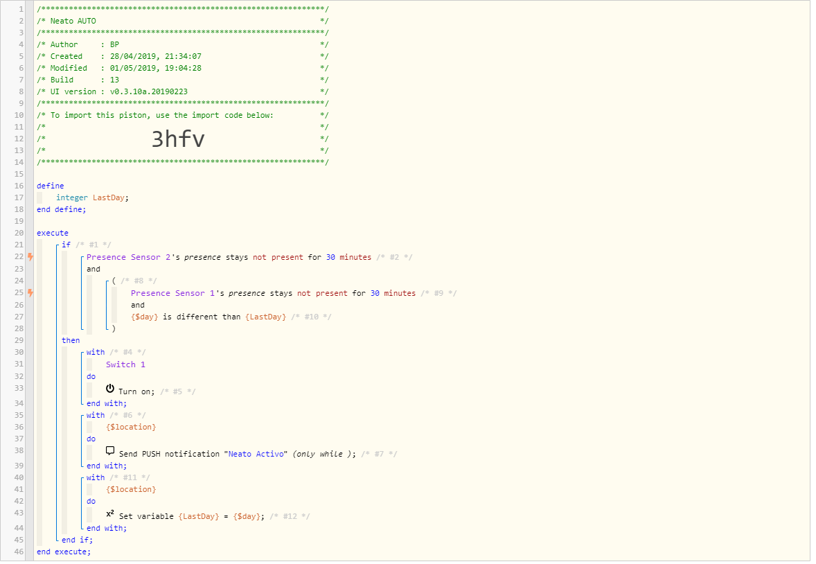The width and height of the screenshot is (816, 564).
Task: Click the 'define' keyword
Action: click(x=51, y=186)
